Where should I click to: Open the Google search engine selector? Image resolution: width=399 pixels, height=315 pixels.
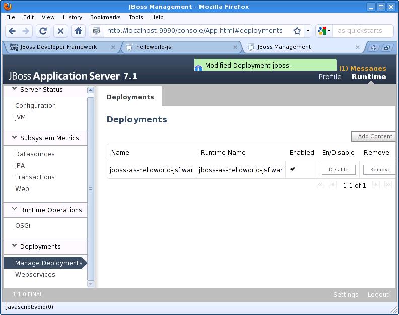pyautogui.click(x=324, y=31)
